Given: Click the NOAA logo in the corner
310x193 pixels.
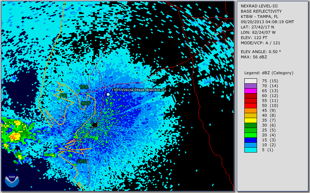Looking at the screenshot, I should coord(12,180).
